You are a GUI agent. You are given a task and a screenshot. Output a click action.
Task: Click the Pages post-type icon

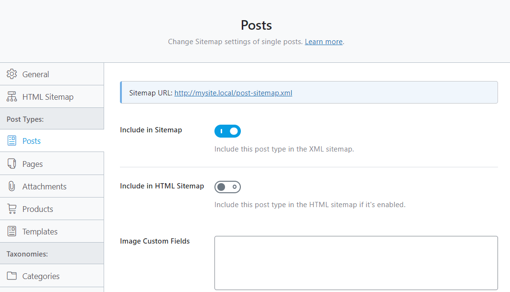12,163
